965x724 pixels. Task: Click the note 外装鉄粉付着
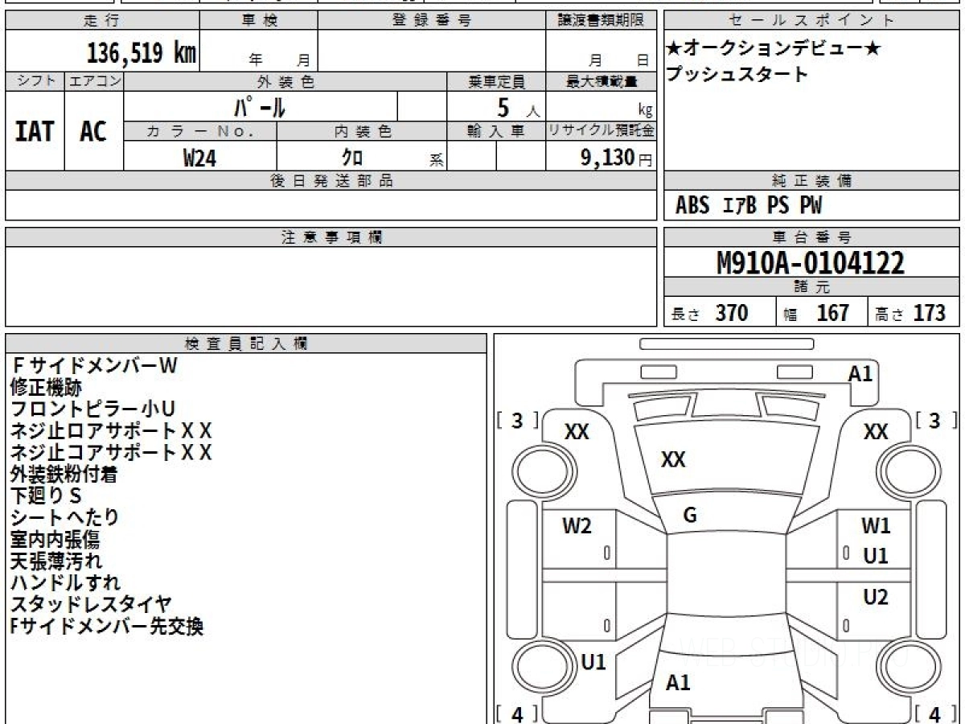click(64, 474)
